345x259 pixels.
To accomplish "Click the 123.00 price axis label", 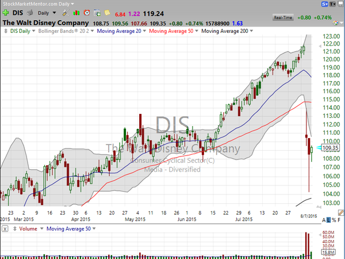I will (331, 36).
